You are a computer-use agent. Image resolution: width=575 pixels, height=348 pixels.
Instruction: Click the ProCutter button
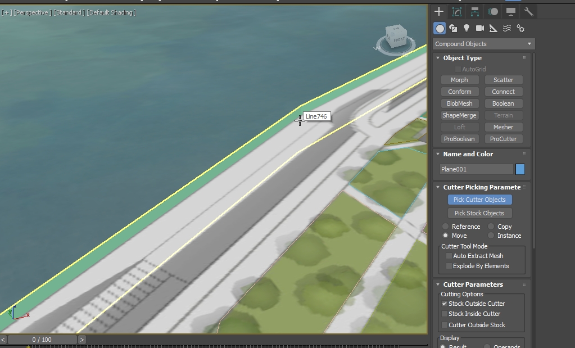tap(504, 139)
